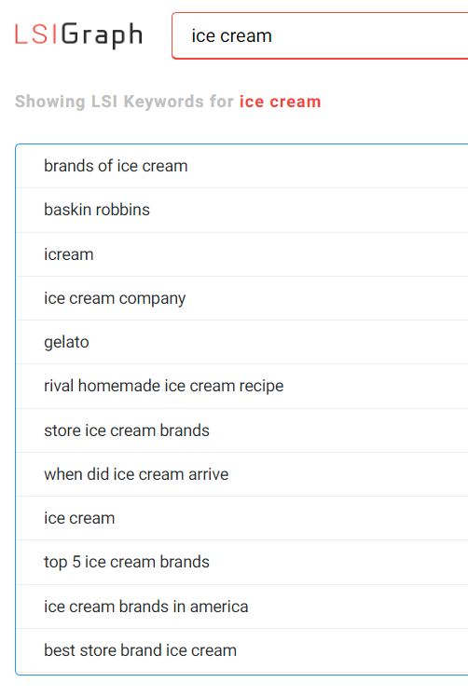Click the 'gelato' keyword
This screenshot has height=696, width=468.
click(242, 342)
